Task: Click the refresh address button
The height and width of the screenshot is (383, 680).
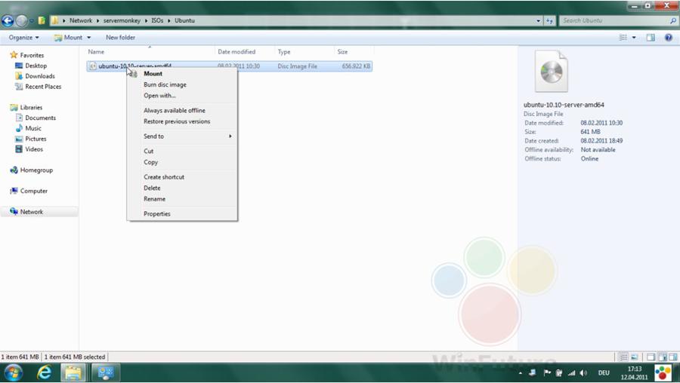Action: 549,20
